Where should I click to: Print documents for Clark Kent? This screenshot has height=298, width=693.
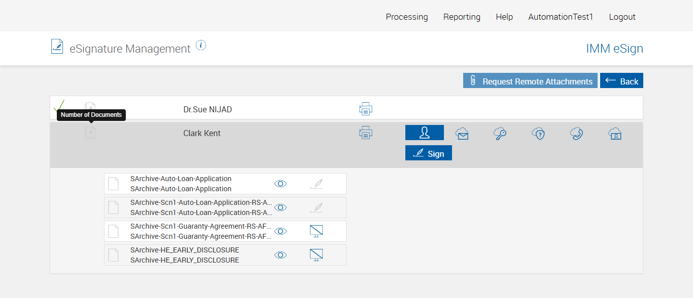tap(366, 133)
